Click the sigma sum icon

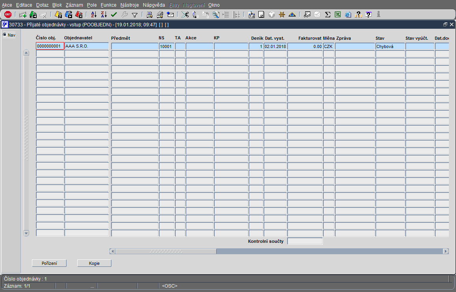[328, 15]
